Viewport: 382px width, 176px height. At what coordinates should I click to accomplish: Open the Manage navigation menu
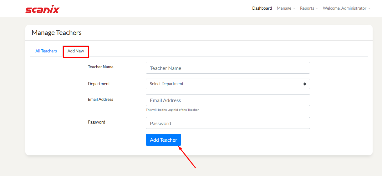(x=284, y=8)
